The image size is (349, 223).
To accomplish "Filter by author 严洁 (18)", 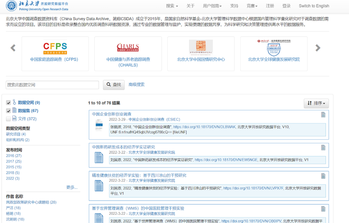I will pos(14,208).
